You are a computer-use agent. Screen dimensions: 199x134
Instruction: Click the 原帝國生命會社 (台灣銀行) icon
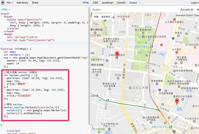point(111,44)
